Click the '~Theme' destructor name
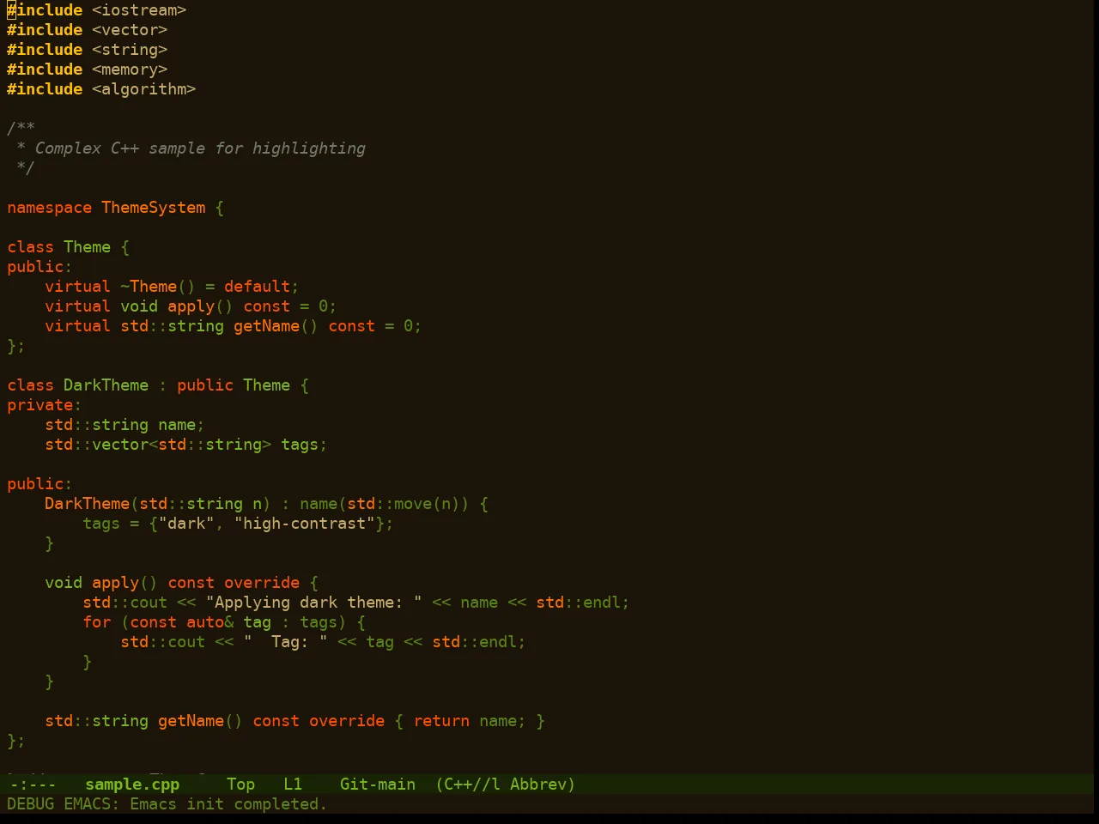Viewport: 1099px width, 824px height. [149, 287]
